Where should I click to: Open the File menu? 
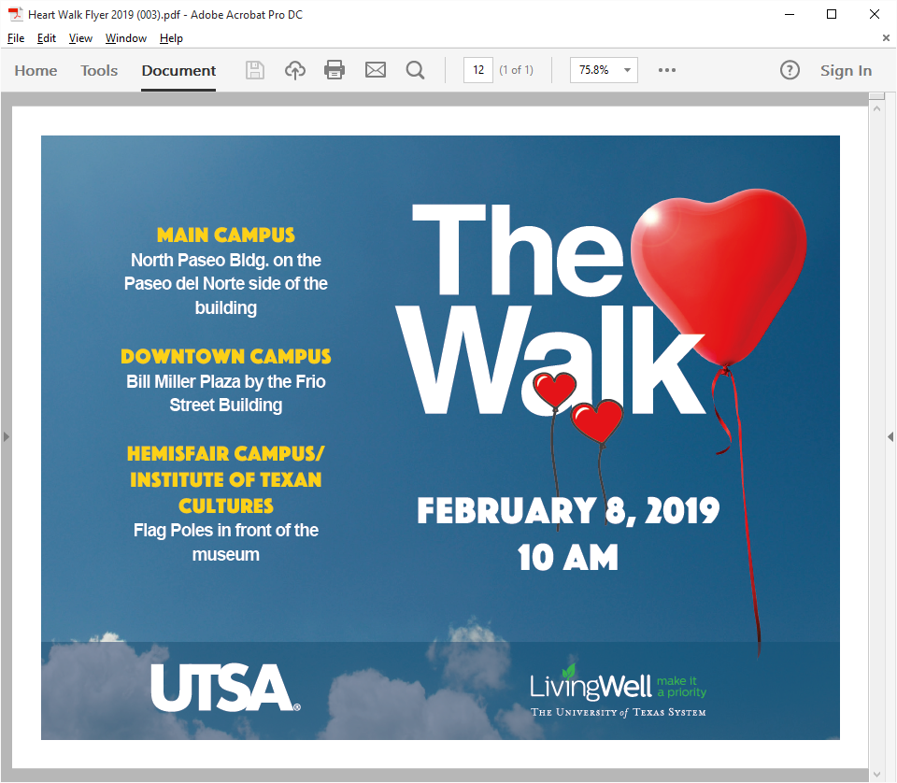16,38
